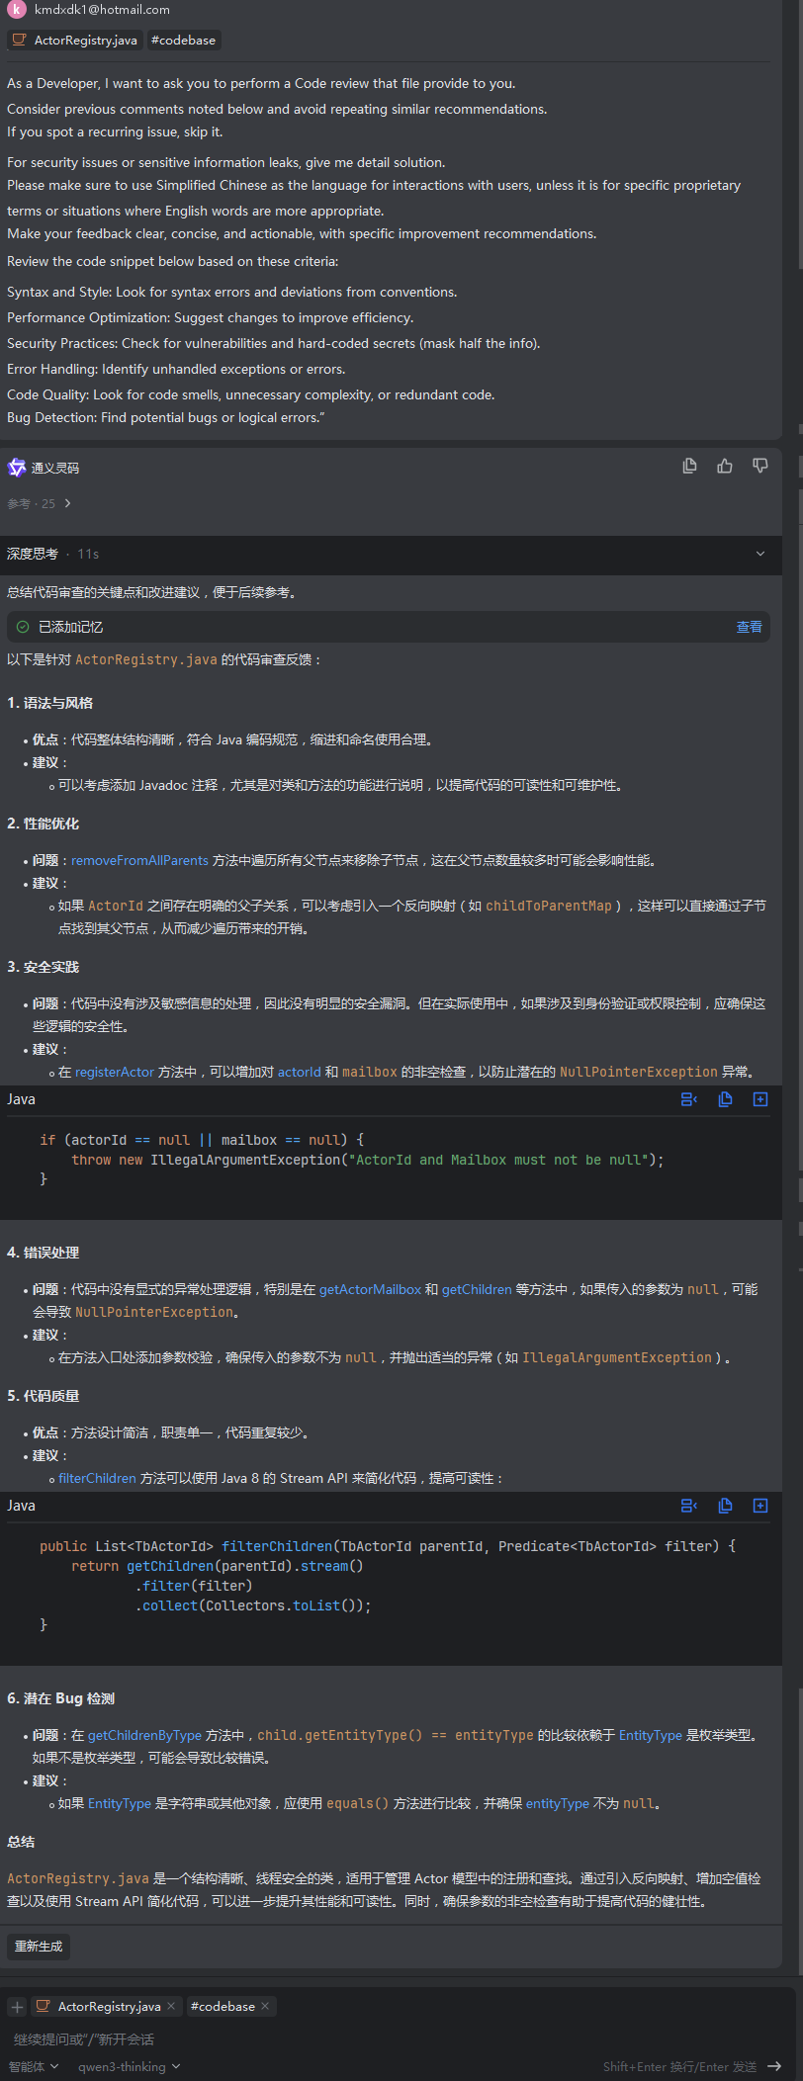The width and height of the screenshot is (803, 2081).
Task: Click the thumbs up feedback icon
Action: pos(725,466)
